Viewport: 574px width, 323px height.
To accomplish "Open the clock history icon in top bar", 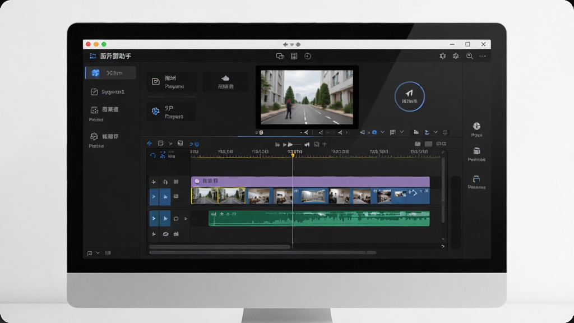I will click(308, 56).
